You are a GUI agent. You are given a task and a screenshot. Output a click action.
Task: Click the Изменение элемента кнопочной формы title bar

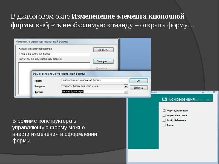coord(91,74)
